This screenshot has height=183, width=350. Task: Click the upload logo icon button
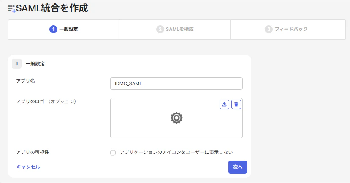224,104
